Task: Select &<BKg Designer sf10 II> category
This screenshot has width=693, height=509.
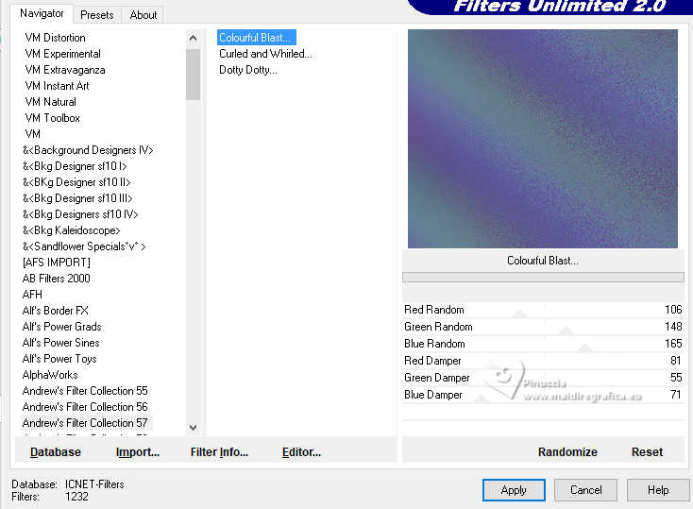Action: click(x=76, y=182)
